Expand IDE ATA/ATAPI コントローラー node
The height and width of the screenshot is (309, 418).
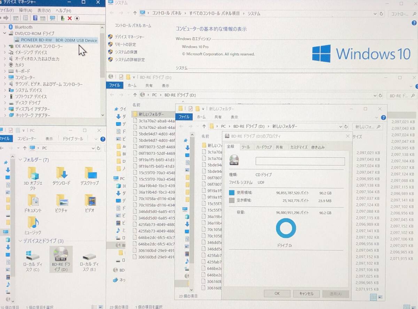click(5, 46)
